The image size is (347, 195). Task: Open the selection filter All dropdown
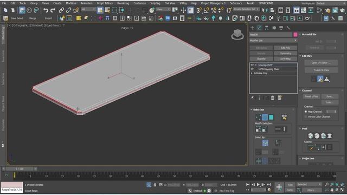(88, 9)
